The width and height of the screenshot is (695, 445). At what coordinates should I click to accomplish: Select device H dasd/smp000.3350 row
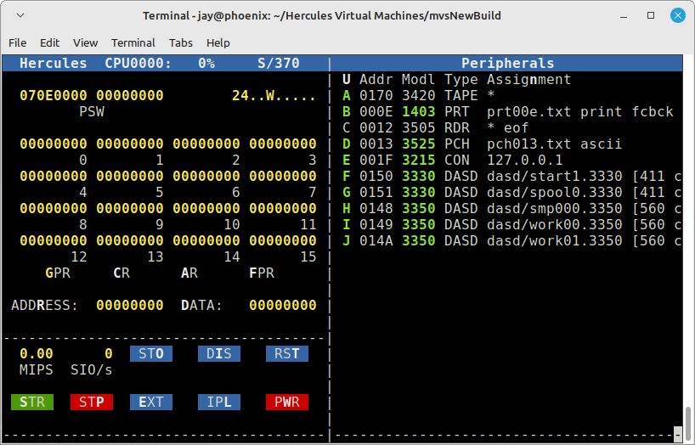(512, 208)
